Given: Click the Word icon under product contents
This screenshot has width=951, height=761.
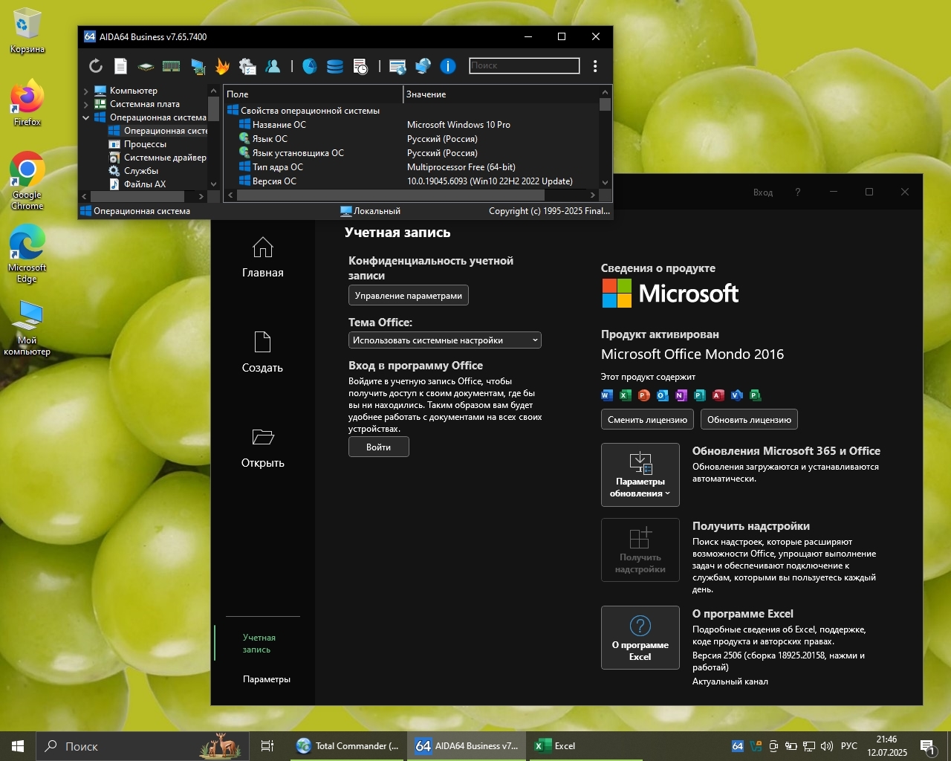Looking at the screenshot, I should pyautogui.click(x=607, y=395).
